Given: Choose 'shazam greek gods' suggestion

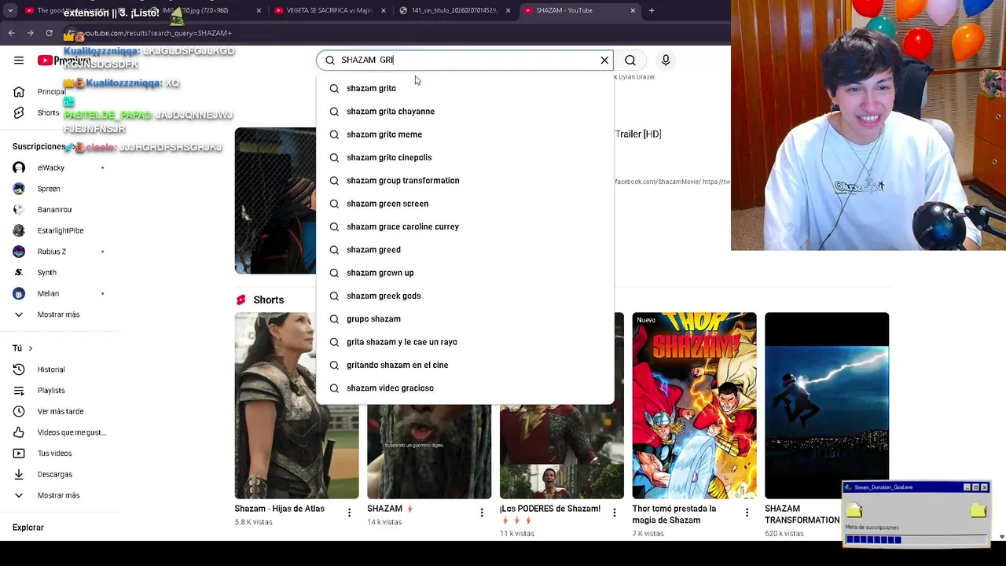Looking at the screenshot, I should click(x=464, y=296).
